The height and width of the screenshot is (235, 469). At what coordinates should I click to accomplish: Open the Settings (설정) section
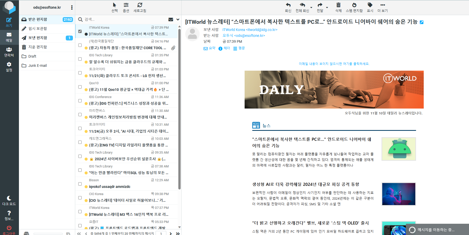9,67
